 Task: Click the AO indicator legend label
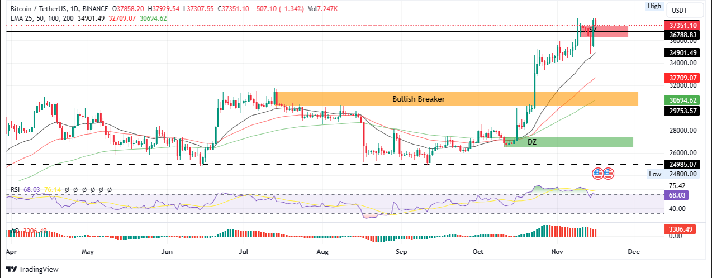(x=15, y=231)
